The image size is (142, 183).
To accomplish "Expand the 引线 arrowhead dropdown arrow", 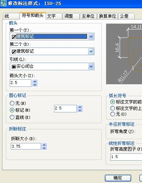I will click(x=91, y=66).
